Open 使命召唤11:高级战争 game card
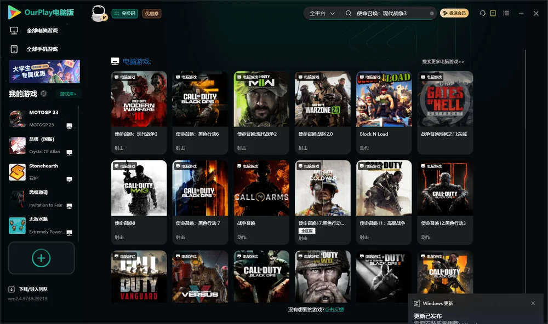The height and width of the screenshot is (324, 548). 384,202
